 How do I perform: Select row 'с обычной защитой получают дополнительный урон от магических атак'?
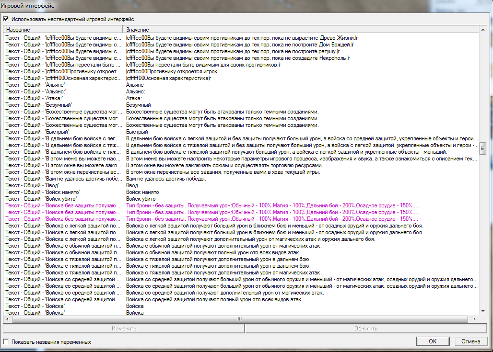[x=241, y=246]
